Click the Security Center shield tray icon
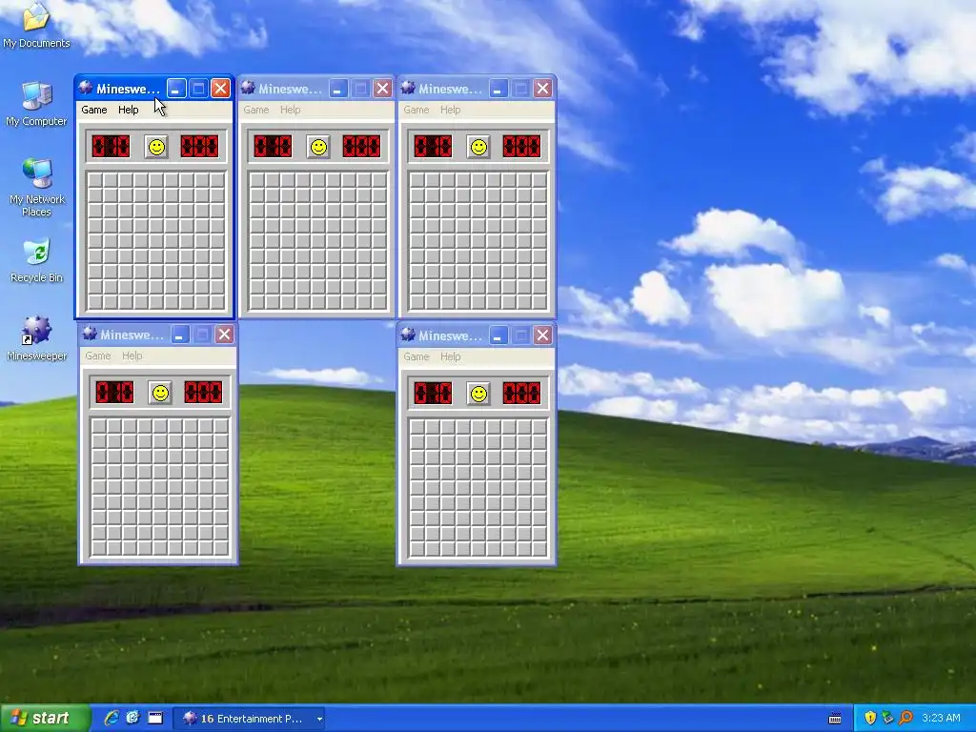The width and height of the screenshot is (976, 732). coord(869,718)
